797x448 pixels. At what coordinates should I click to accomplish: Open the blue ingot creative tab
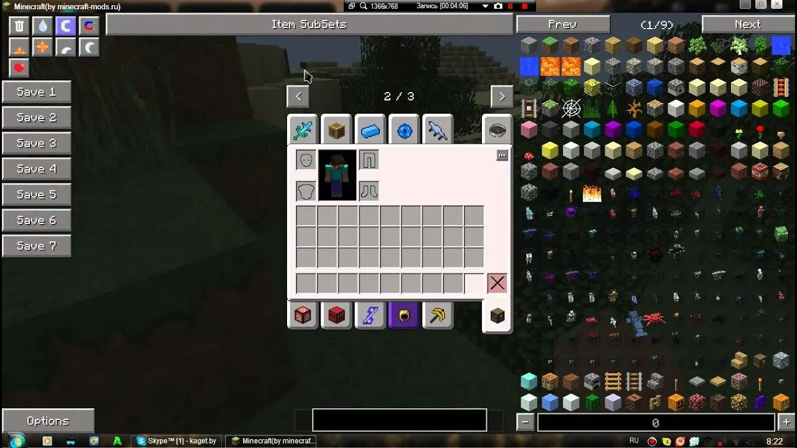[370, 130]
